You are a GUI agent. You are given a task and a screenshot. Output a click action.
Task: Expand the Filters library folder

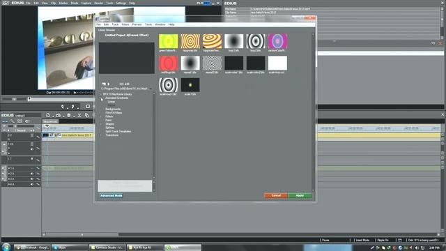point(100,116)
